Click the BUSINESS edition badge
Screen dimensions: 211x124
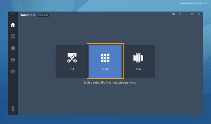tap(43, 15)
